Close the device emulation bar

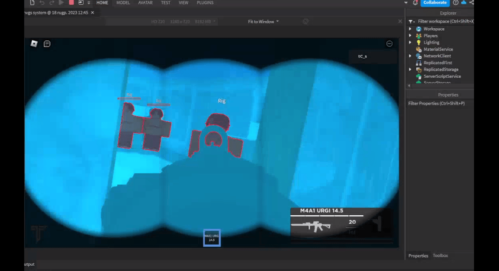(x=400, y=21)
